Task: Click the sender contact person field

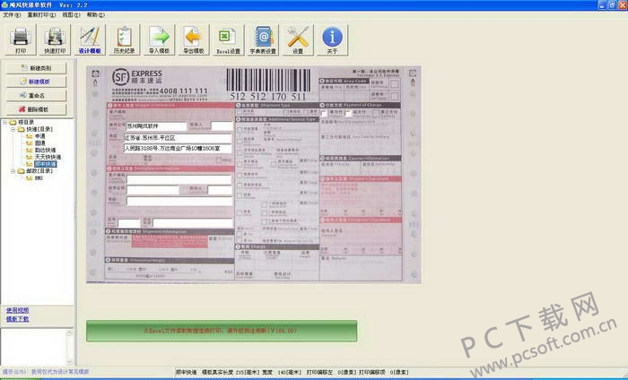Action: tap(222, 126)
